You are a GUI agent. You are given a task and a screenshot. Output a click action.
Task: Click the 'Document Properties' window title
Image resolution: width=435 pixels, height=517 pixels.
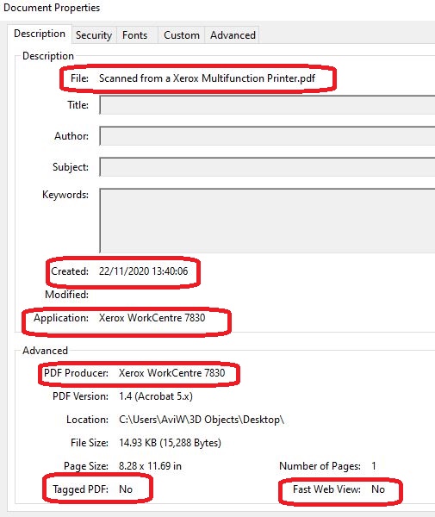click(52, 8)
